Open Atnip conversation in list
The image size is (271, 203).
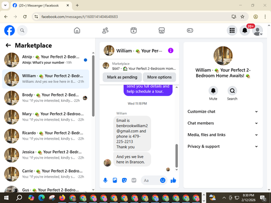(46, 60)
